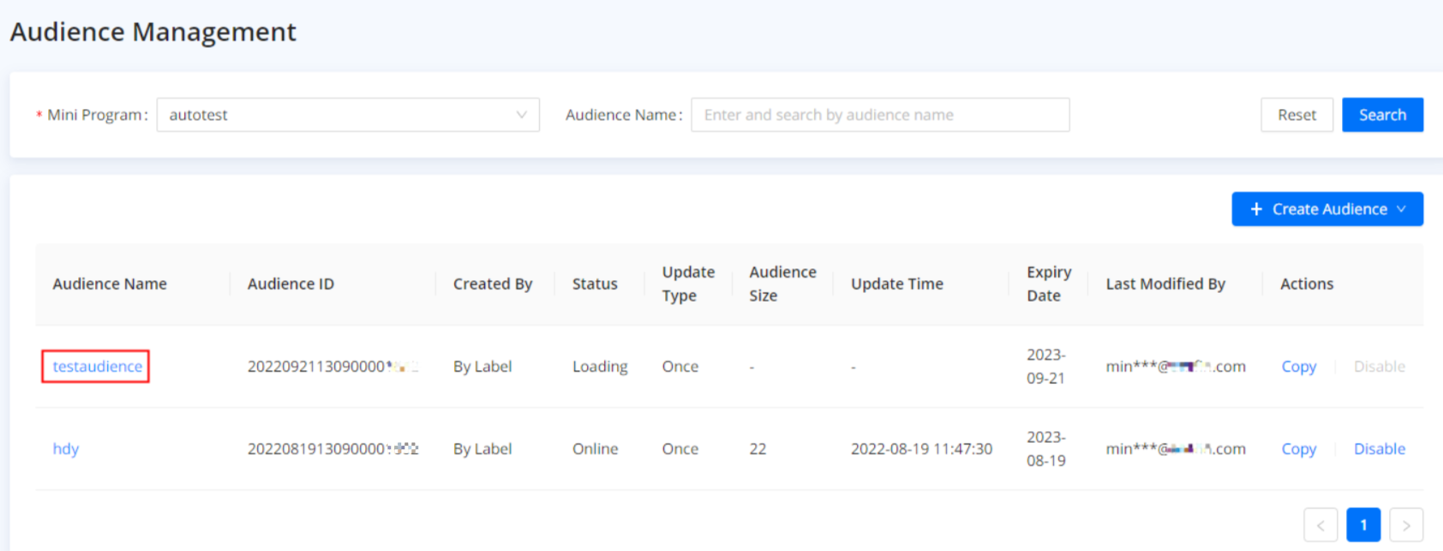Copy the hdy audience
The width and height of the screenshot is (1443, 551).
[1298, 449]
